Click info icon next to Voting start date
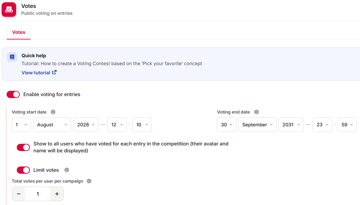The height and width of the screenshot is (205, 360). pos(53,112)
